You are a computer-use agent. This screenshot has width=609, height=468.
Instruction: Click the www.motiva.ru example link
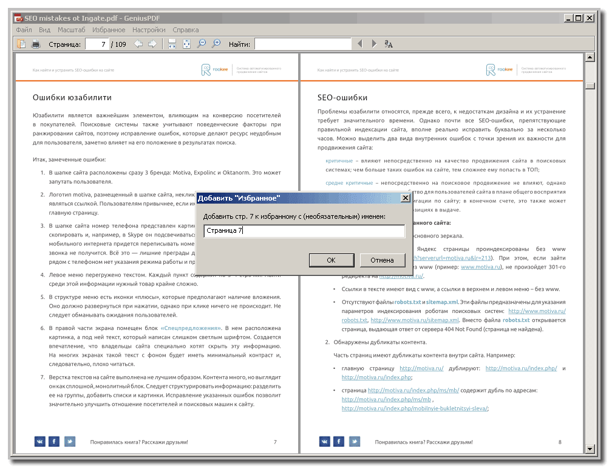[480, 267]
